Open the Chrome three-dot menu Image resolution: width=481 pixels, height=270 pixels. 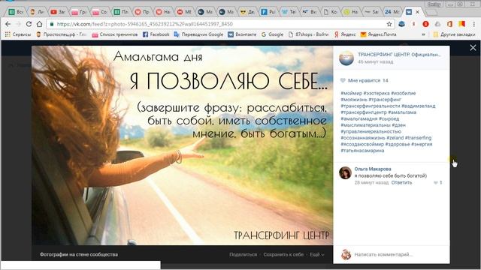coord(474,24)
